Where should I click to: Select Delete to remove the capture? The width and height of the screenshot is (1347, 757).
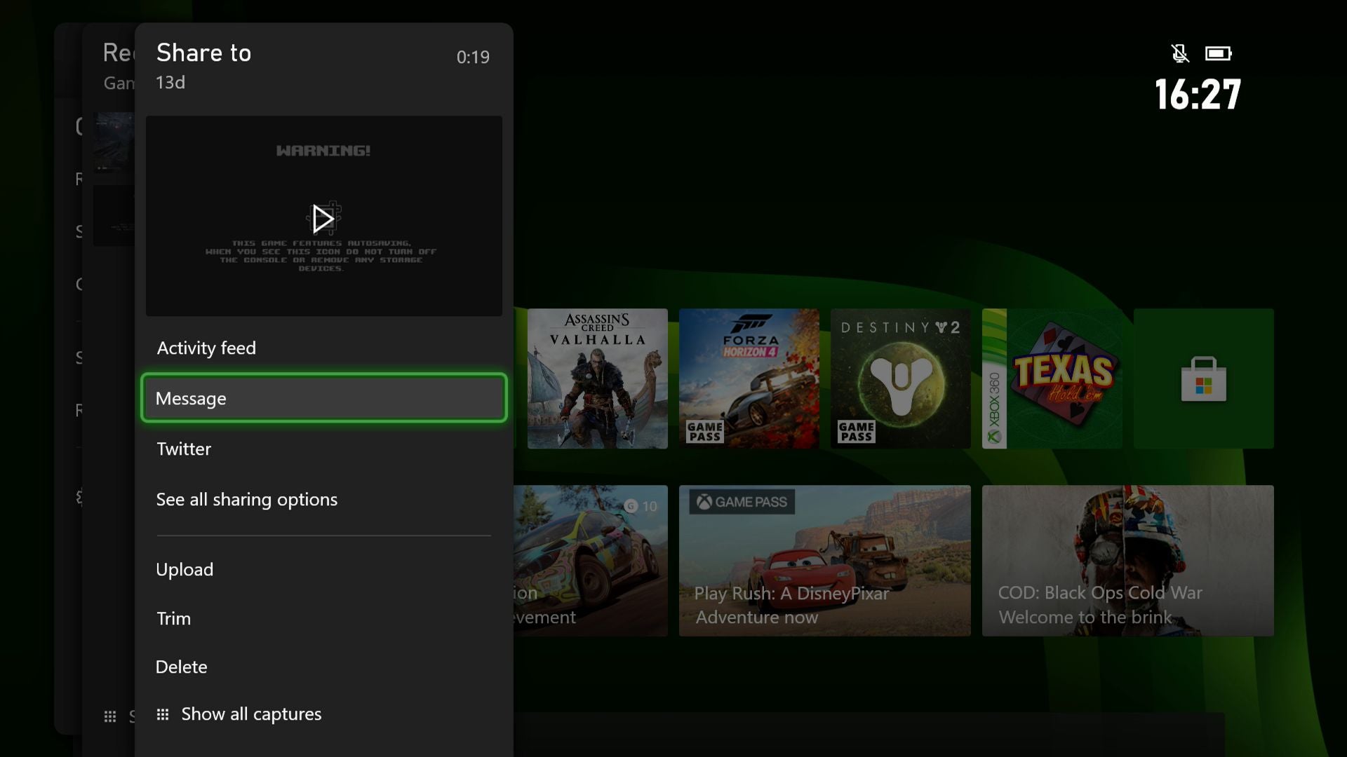(x=181, y=667)
